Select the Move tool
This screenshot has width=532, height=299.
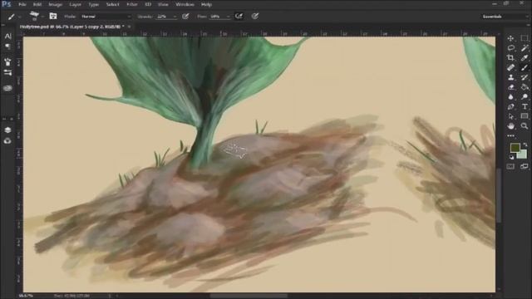pyautogui.click(x=510, y=38)
